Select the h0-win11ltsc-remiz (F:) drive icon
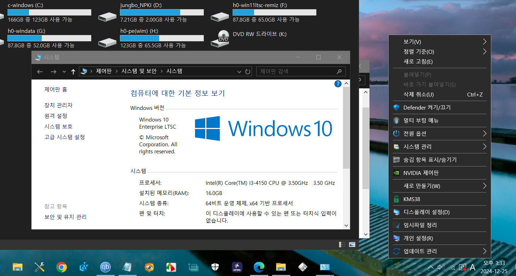Screen dimensions: 516x276 [x=220, y=16]
